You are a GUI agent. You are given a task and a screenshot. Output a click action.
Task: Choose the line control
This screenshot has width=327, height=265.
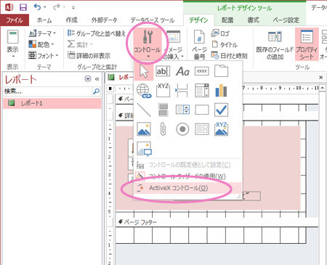point(144,110)
